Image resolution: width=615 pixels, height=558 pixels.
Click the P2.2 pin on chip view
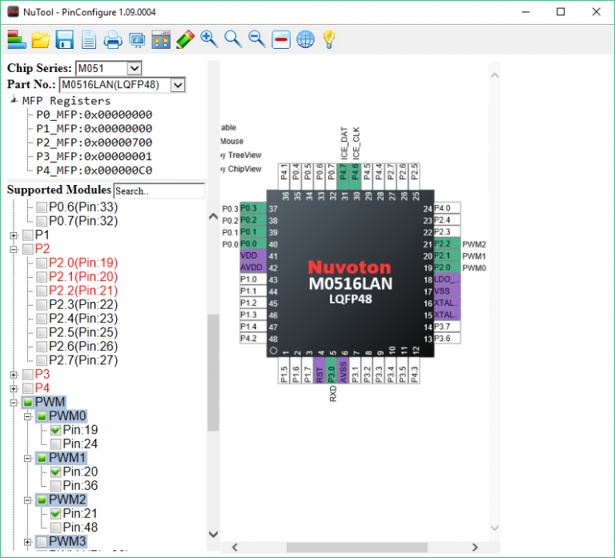coord(447,244)
